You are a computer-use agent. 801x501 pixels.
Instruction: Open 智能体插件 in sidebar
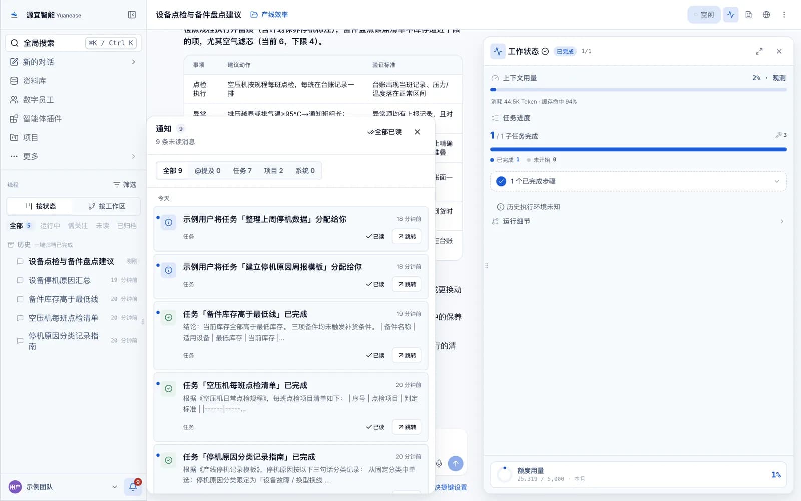point(74,119)
